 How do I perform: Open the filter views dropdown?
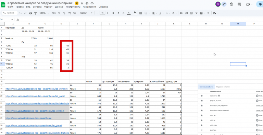click(x=202, y=13)
